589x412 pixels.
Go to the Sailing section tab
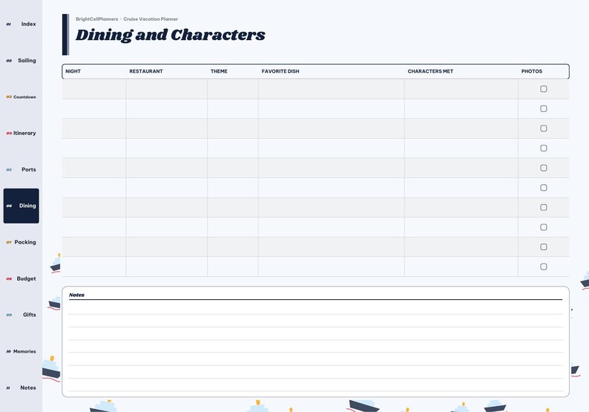pyautogui.click(x=21, y=61)
